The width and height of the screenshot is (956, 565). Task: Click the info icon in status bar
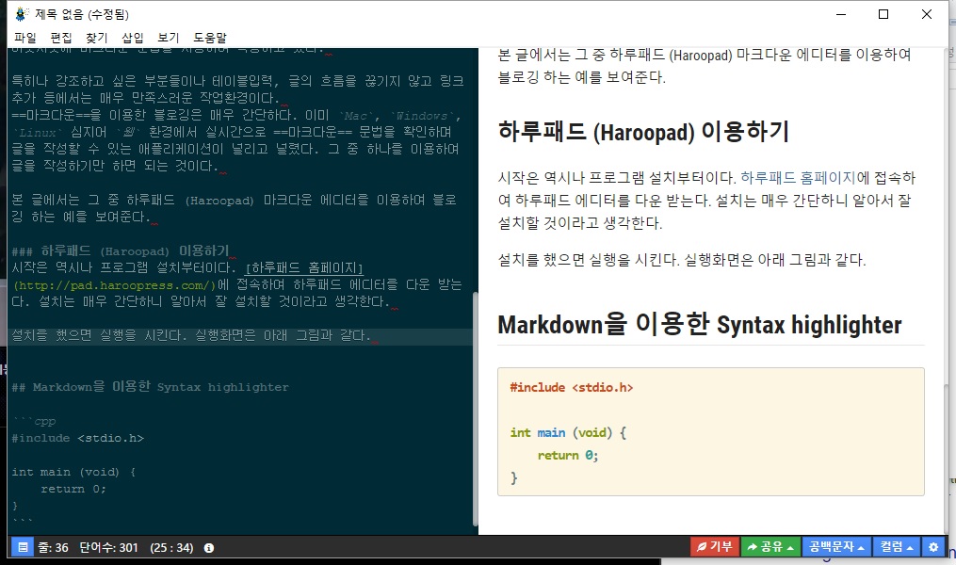[208, 548]
